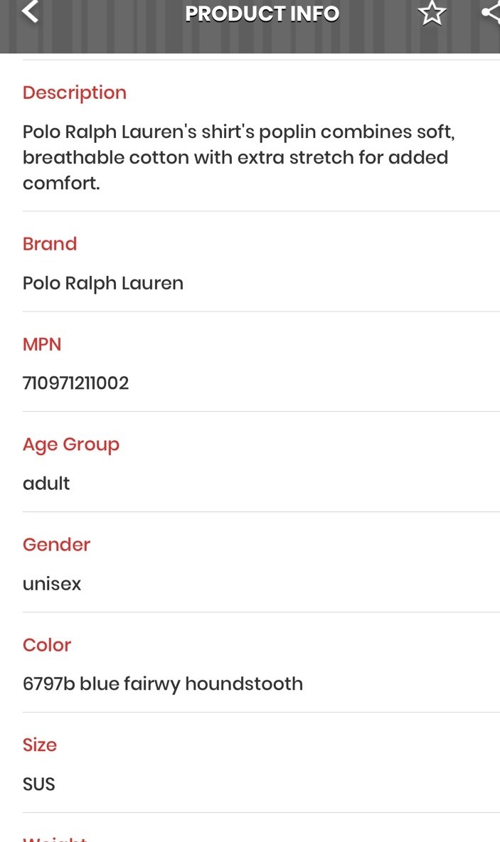The width and height of the screenshot is (500, 842).
Task: Tap the Color field label
Action: tap(47, 645)
